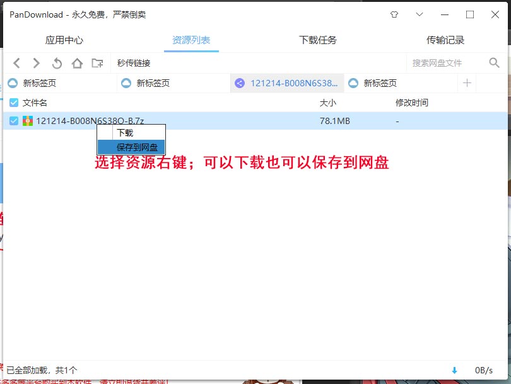Image resolution: width=511 pixels, height=384 pixels.
Task: Toggle the 文件名 header checkbox
Action: 13,102
